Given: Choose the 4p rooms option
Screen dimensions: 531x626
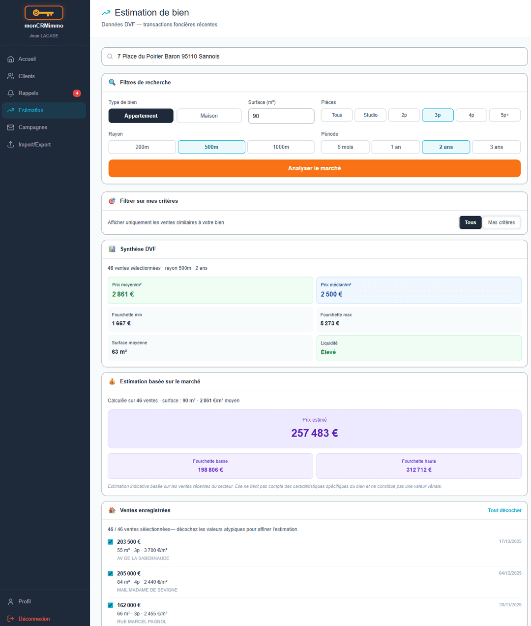Looking at the screenshot, I should coord(472,115).
